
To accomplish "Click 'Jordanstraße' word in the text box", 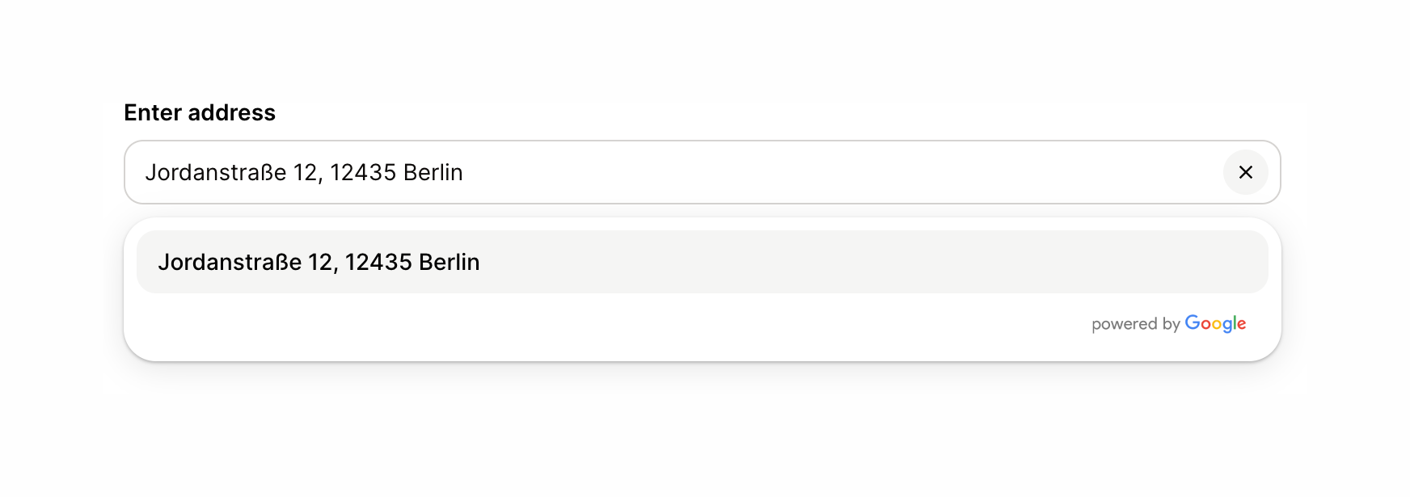I will click(215, 172).
